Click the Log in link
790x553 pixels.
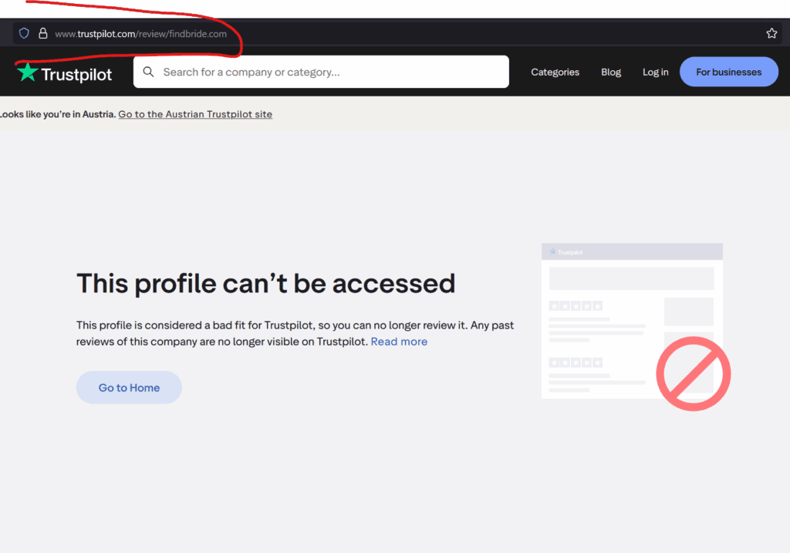pyautogui.click(x=655, y=72)
